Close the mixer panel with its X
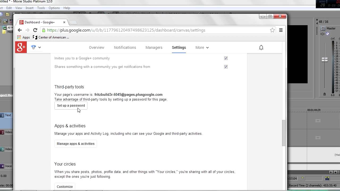The height and width of the screenshot is (191, 340). 317,20
